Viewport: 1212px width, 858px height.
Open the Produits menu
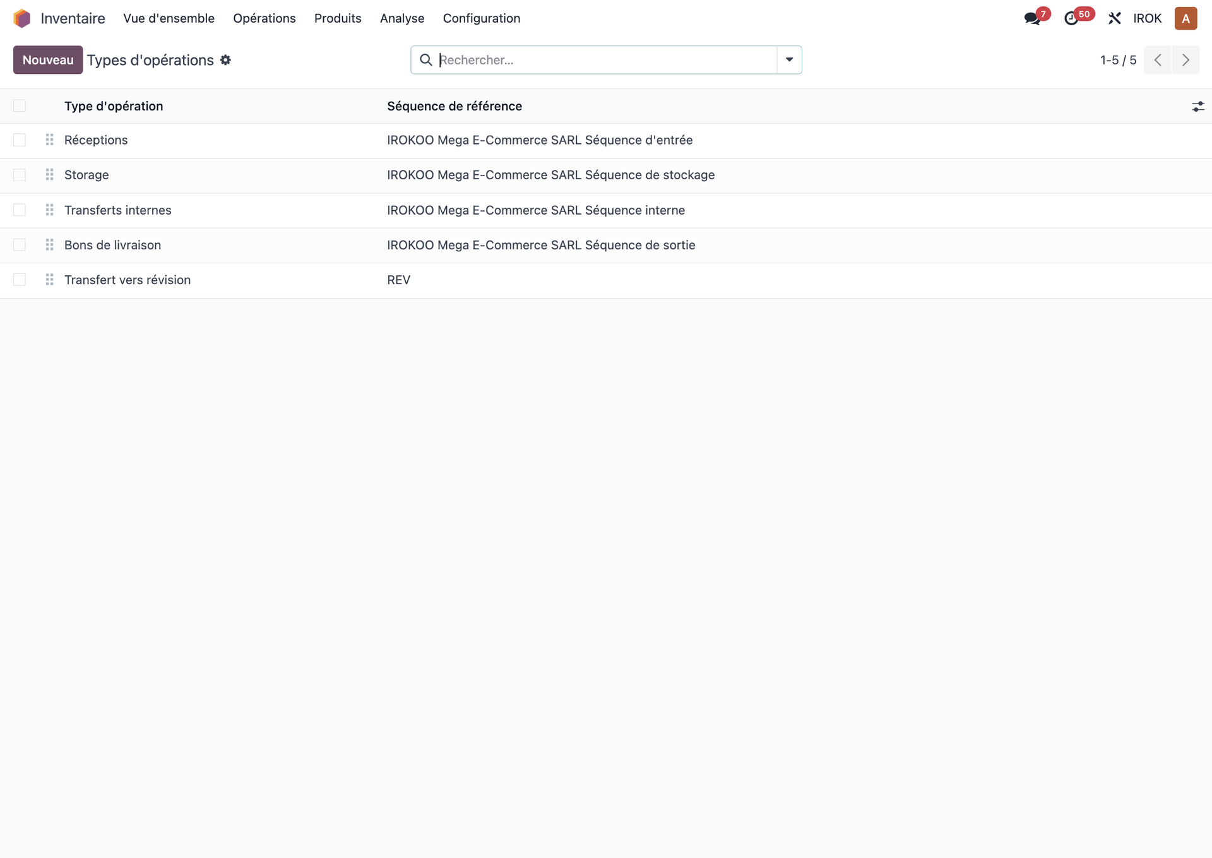338,18
